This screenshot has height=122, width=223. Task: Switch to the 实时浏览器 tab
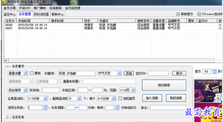click(x=41, y=14)
